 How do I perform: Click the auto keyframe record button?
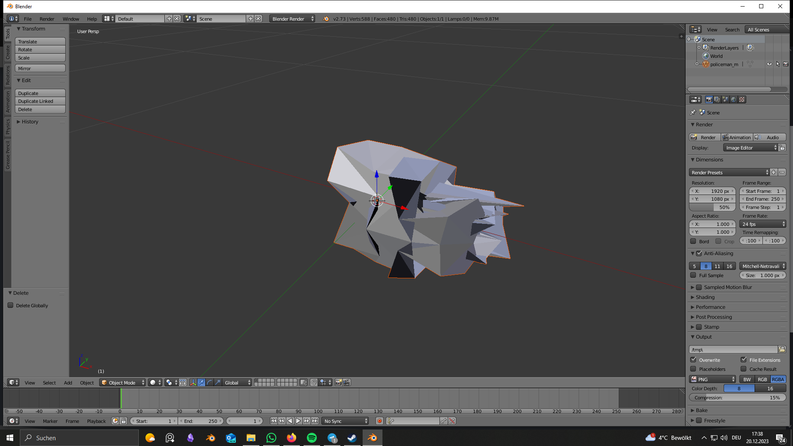(379, 421)
